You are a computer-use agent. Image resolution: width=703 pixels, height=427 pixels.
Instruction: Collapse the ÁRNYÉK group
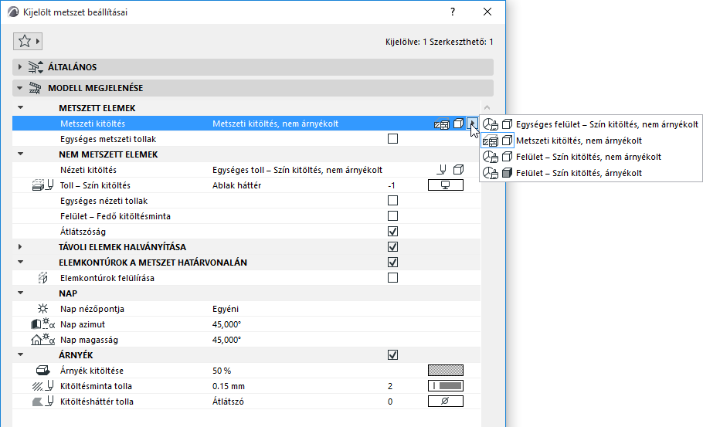click(x=20, y=354)
